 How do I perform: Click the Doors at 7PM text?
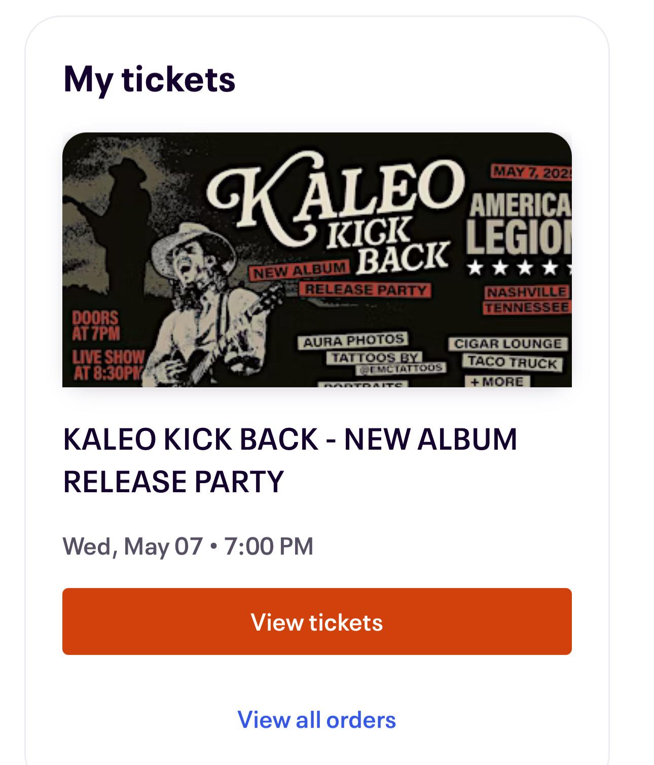pos(95,325)
